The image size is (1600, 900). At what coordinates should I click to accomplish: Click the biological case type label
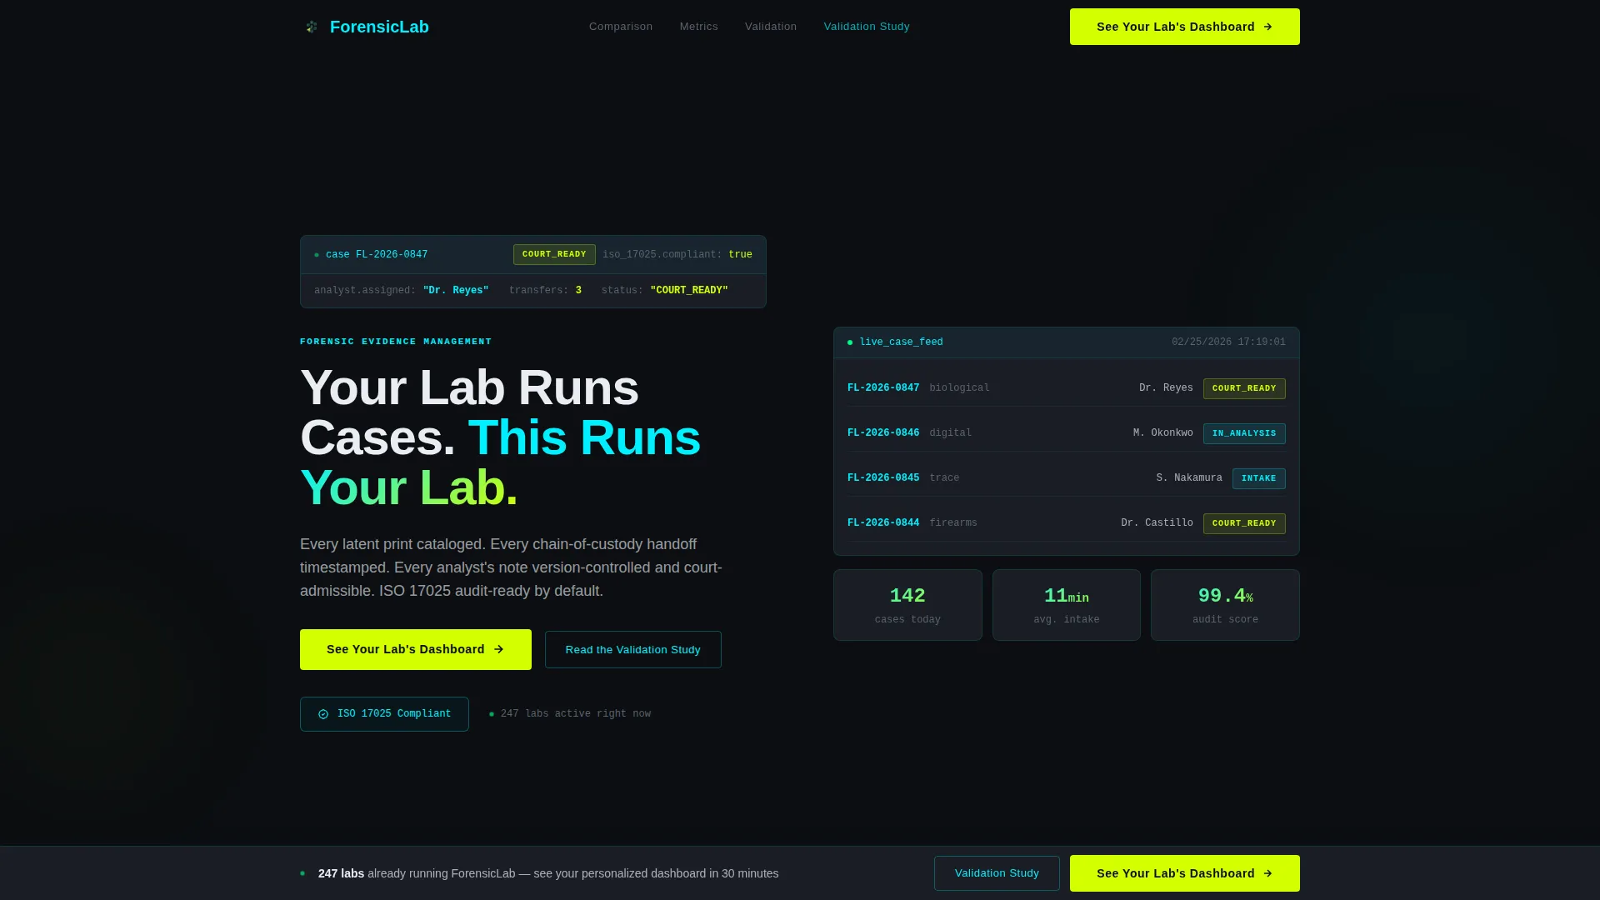[959, 388]
